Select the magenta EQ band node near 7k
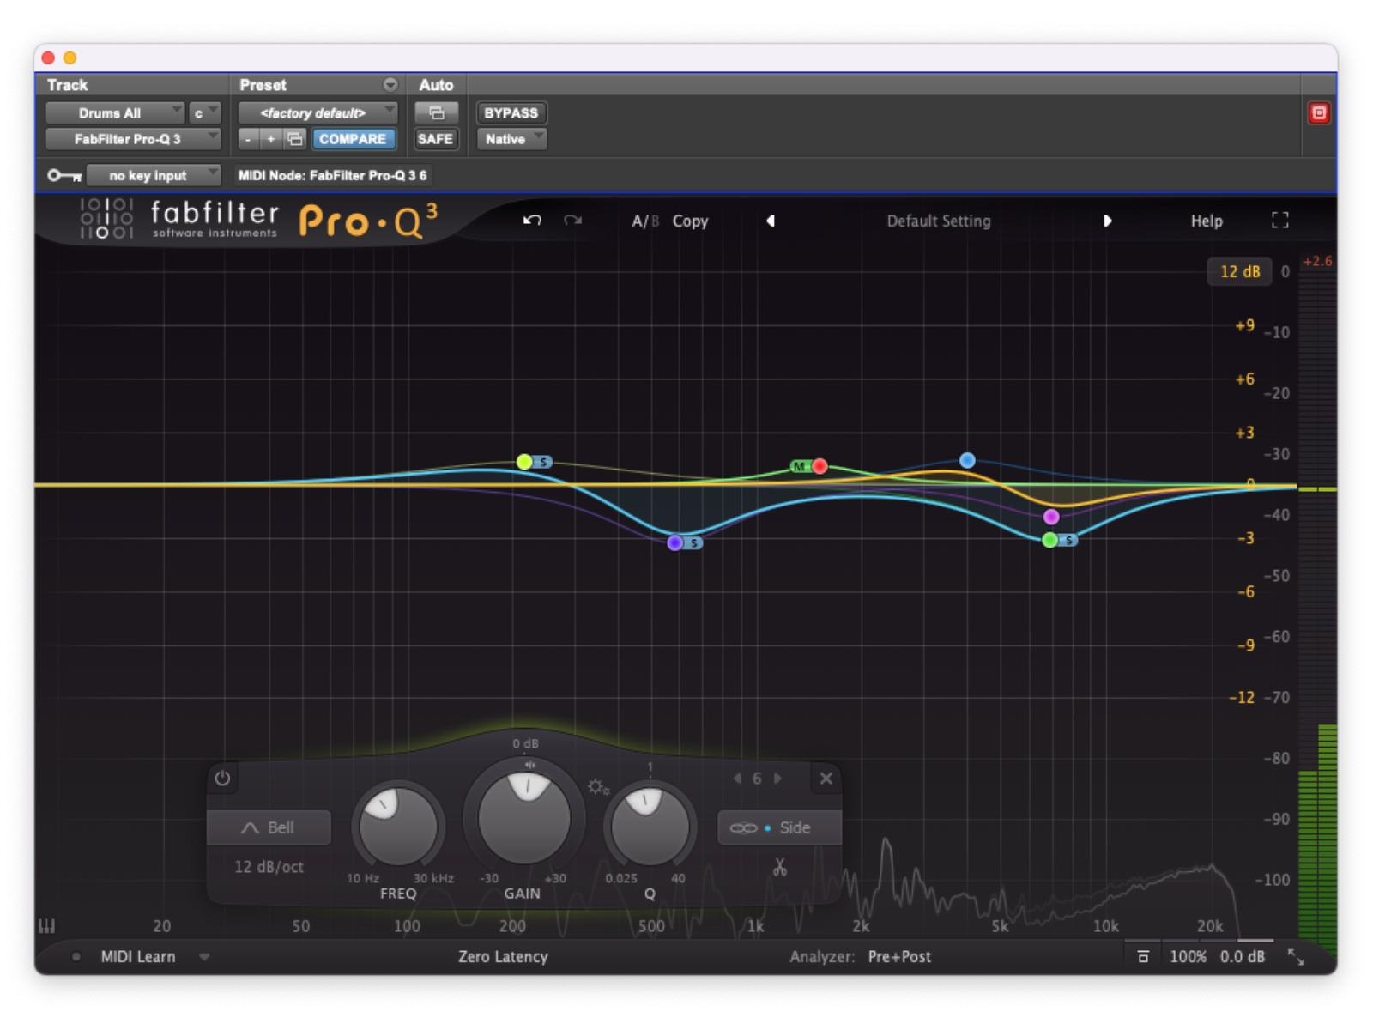Image resolution: width=1373 pixels, height=1030 pixels. click(1051, 517)
